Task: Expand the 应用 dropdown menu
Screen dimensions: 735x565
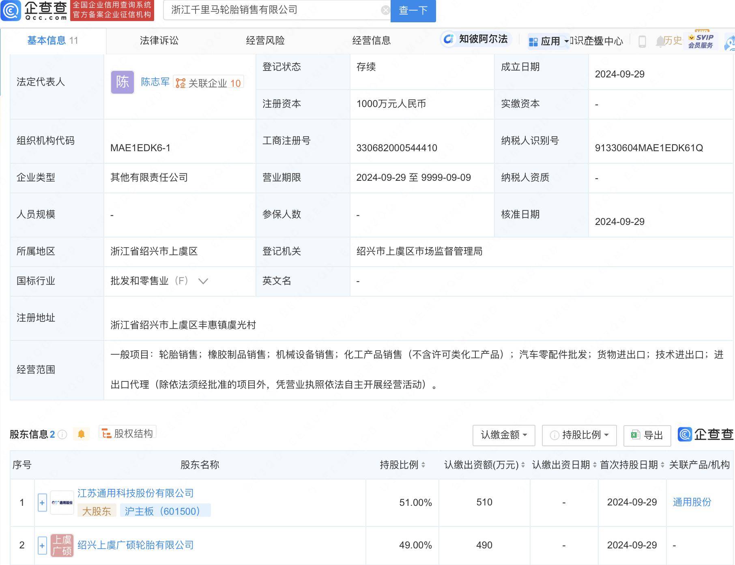Action: click(548, 41)
